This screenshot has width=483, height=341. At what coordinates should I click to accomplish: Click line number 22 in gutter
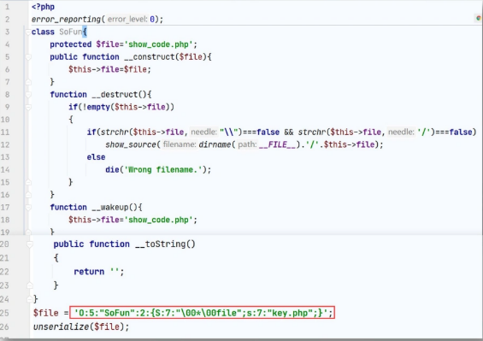(4, 272)
